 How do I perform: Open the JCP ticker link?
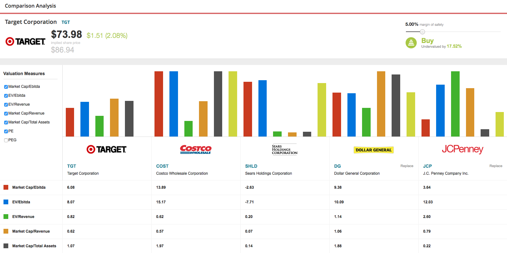click(428, 166)
